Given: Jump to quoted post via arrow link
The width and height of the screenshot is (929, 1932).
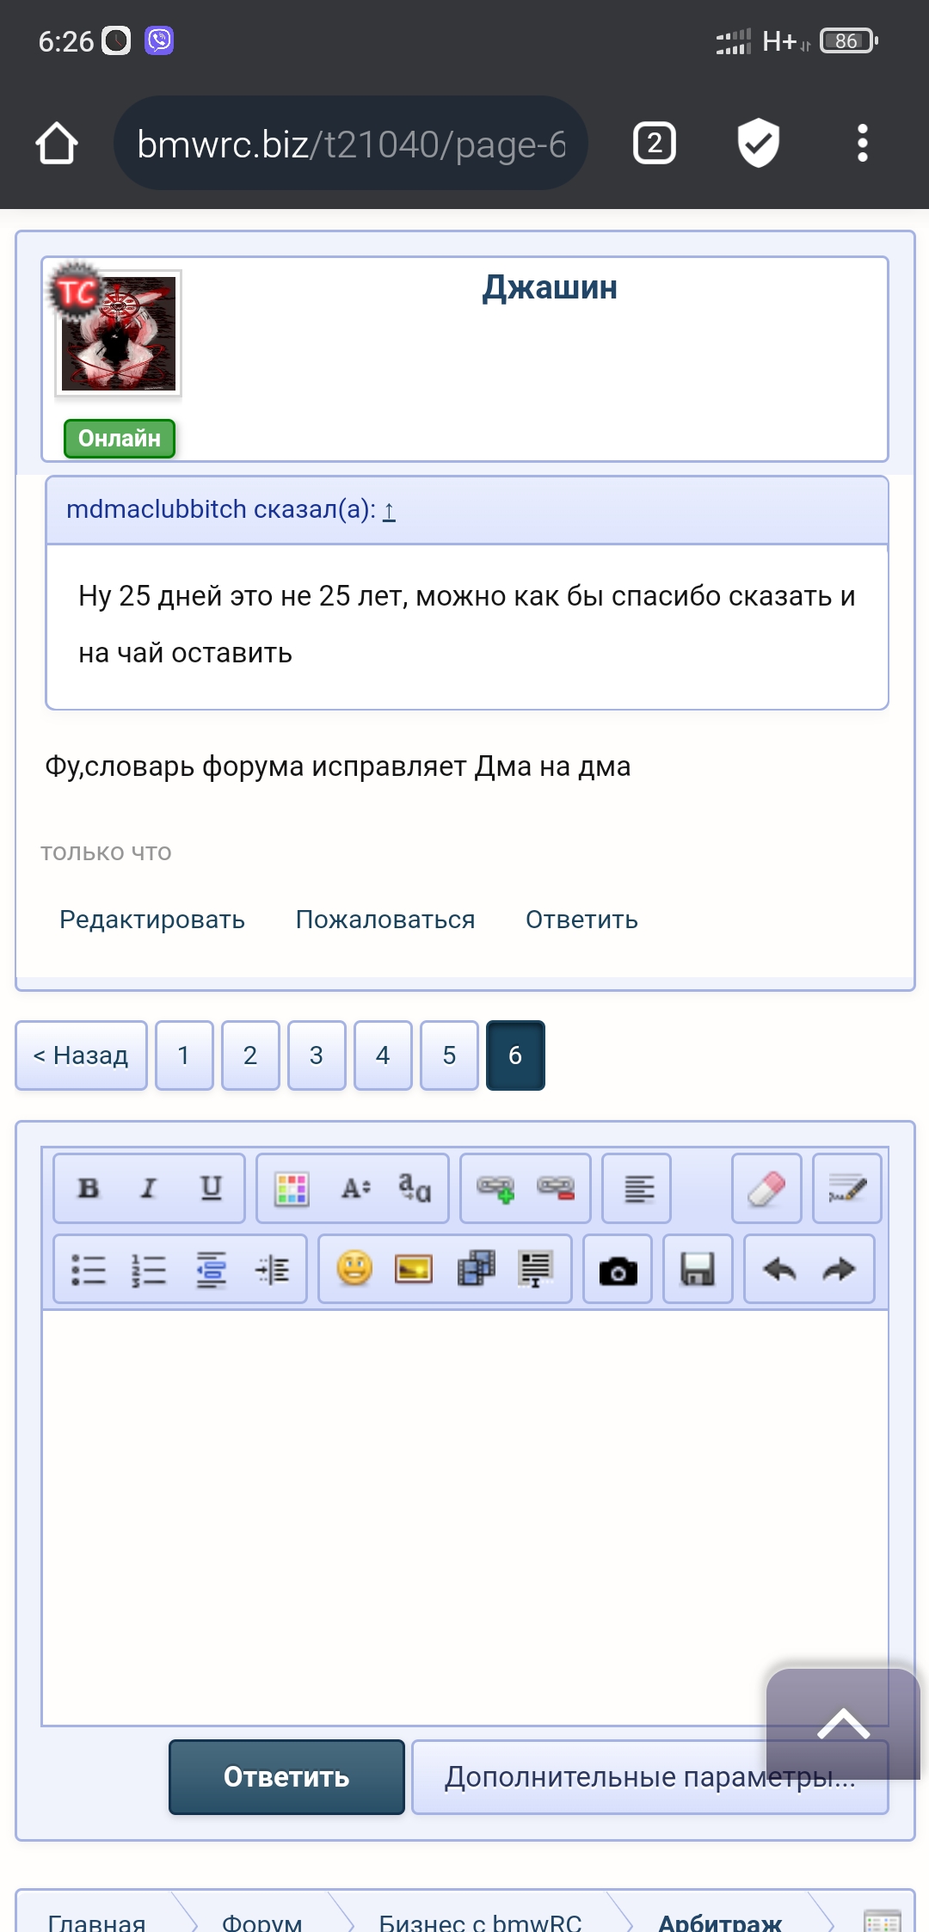Looking at the screenshot, I should (389, 511).
